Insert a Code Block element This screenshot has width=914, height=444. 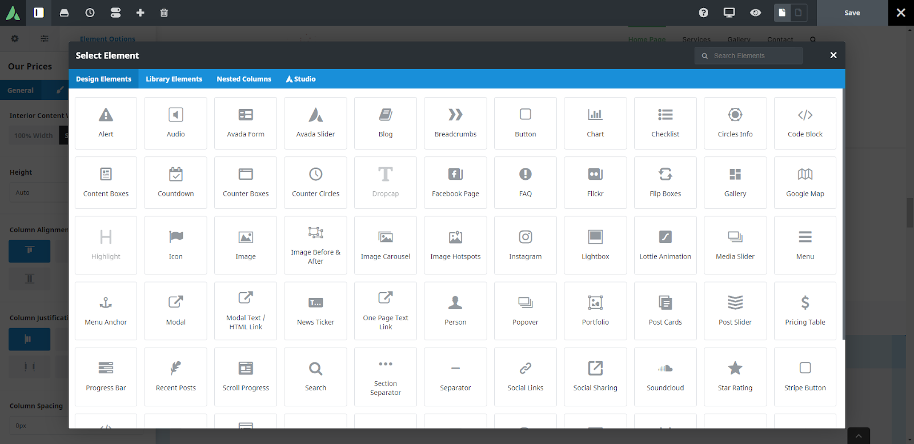coord(805,123)
